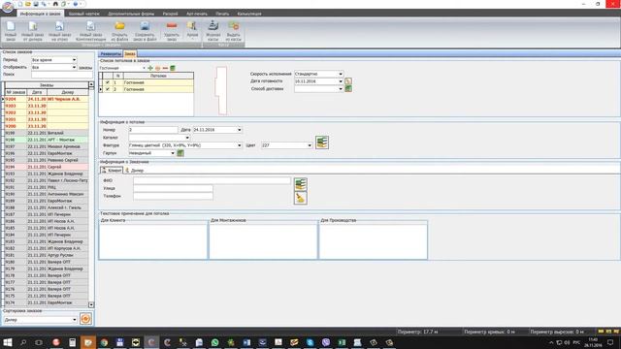Add a ceiling with the green plus icon
The image size is (621, 349).
(x=150, y=68)
